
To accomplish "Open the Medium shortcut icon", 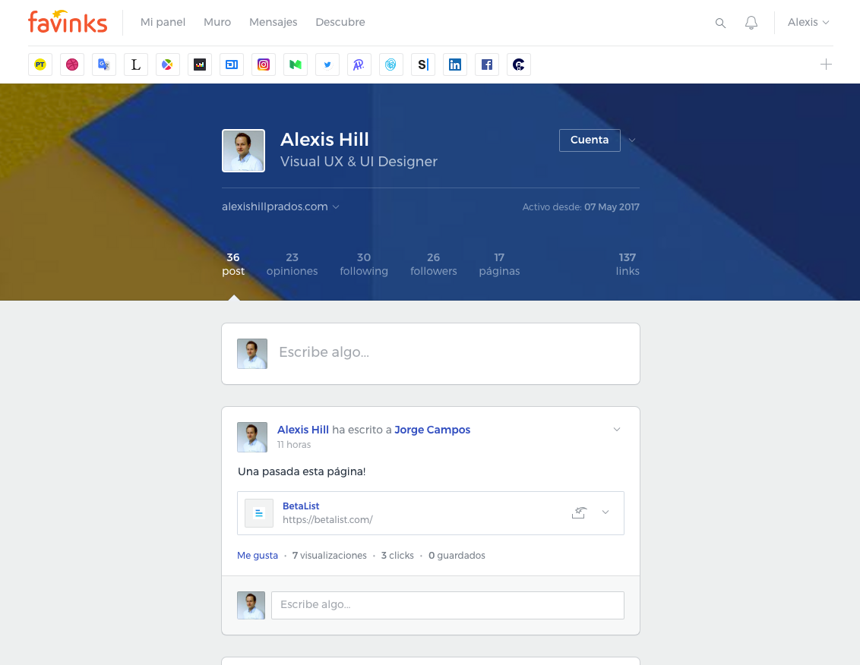I will pos(296,65).
